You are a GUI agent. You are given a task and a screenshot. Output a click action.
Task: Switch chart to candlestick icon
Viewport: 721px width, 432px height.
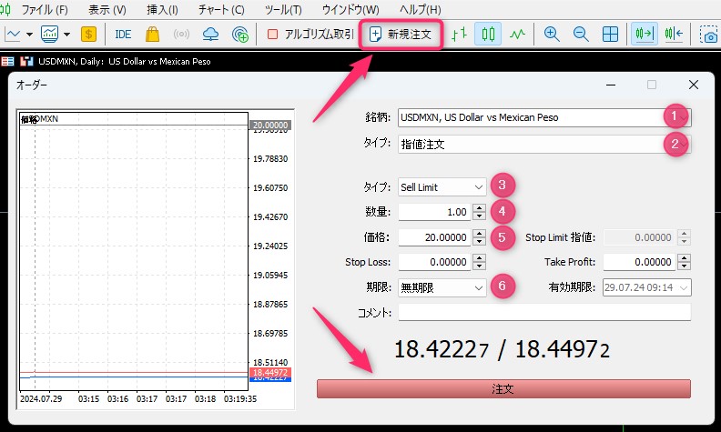click(x=488, y=34)
